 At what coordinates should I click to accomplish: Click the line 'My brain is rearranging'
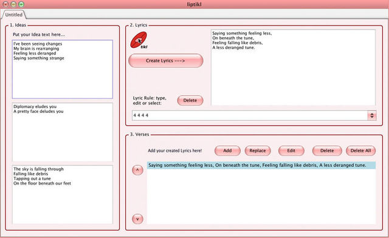36,49
